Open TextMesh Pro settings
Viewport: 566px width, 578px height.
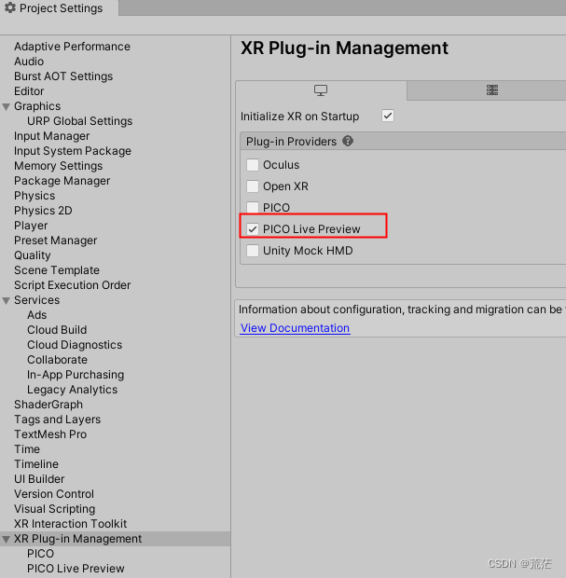click(x=50, y=434)
